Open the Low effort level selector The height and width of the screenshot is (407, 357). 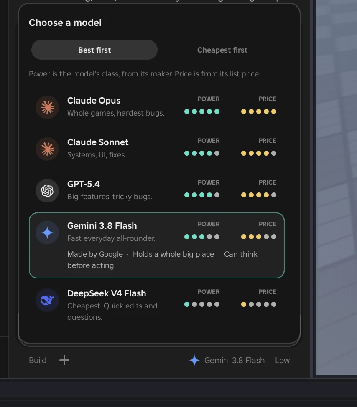pyautogui.click(x=282, y=361)
